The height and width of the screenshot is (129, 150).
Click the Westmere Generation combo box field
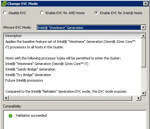89,27
